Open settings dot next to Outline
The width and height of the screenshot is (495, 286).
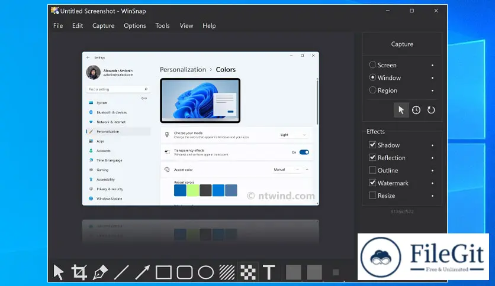pyautogui.click(x=432, y=170)
